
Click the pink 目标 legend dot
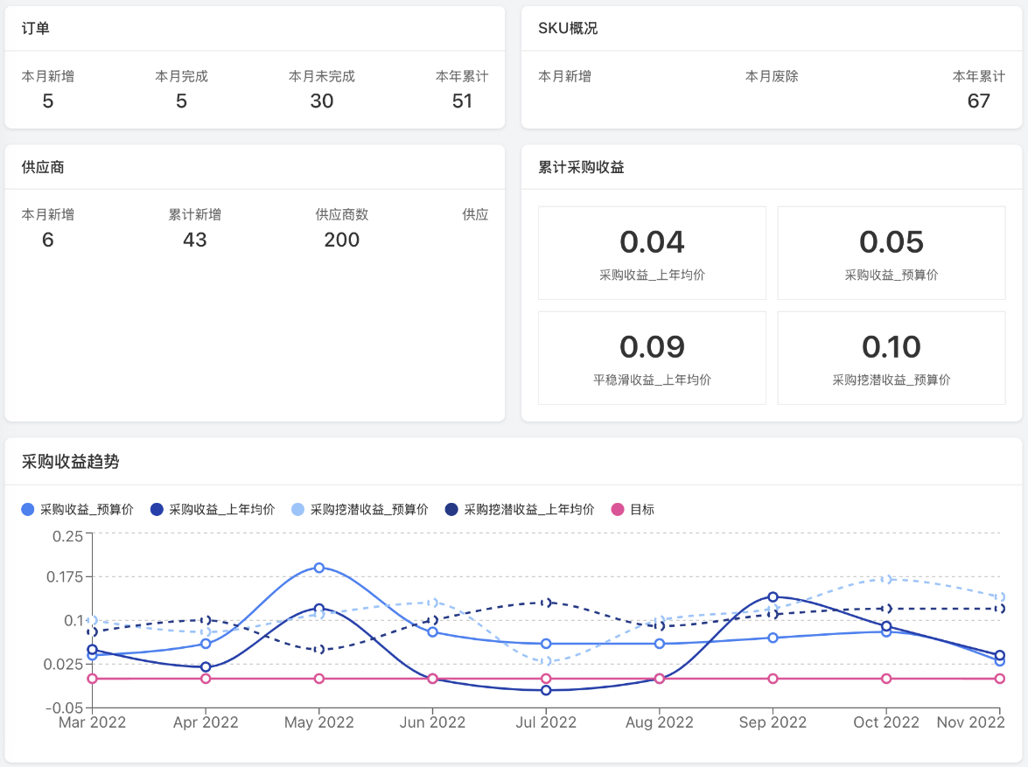coord(619,509)
